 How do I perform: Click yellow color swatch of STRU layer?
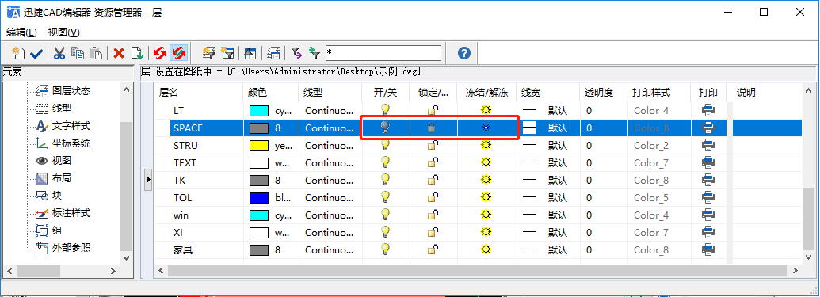(x=259, y=146)
